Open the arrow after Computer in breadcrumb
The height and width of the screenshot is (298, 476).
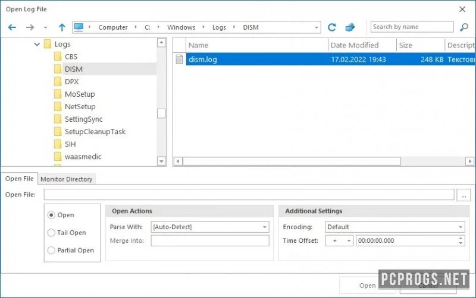click(x=136, y=27)
